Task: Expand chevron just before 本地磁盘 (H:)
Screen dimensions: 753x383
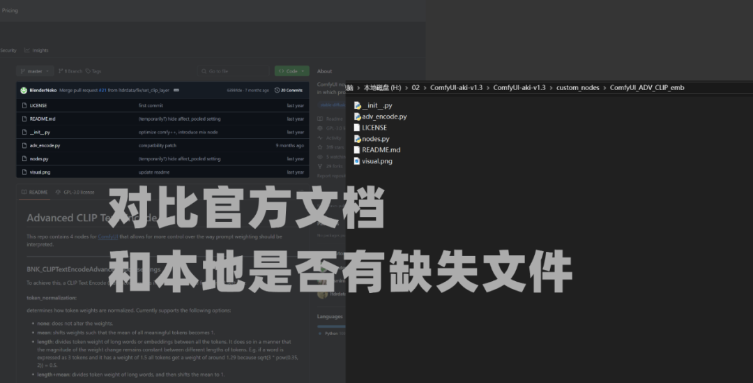Action: (x=358, y=87)
